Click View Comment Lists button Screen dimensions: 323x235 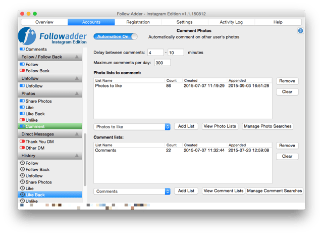point(224,191)
